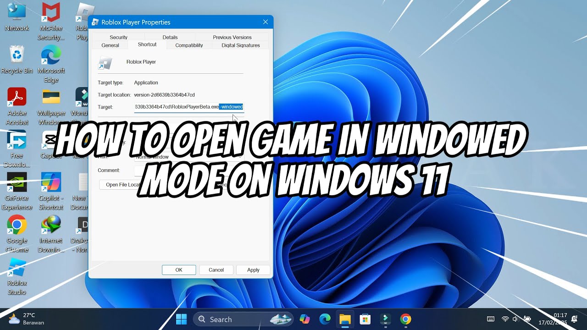Open Microsoft Store from the taskbar
587x330 pixels.
point(365,319)
